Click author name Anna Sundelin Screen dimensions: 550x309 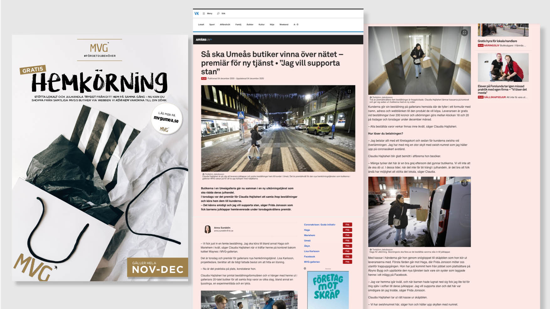pos(222,228)
